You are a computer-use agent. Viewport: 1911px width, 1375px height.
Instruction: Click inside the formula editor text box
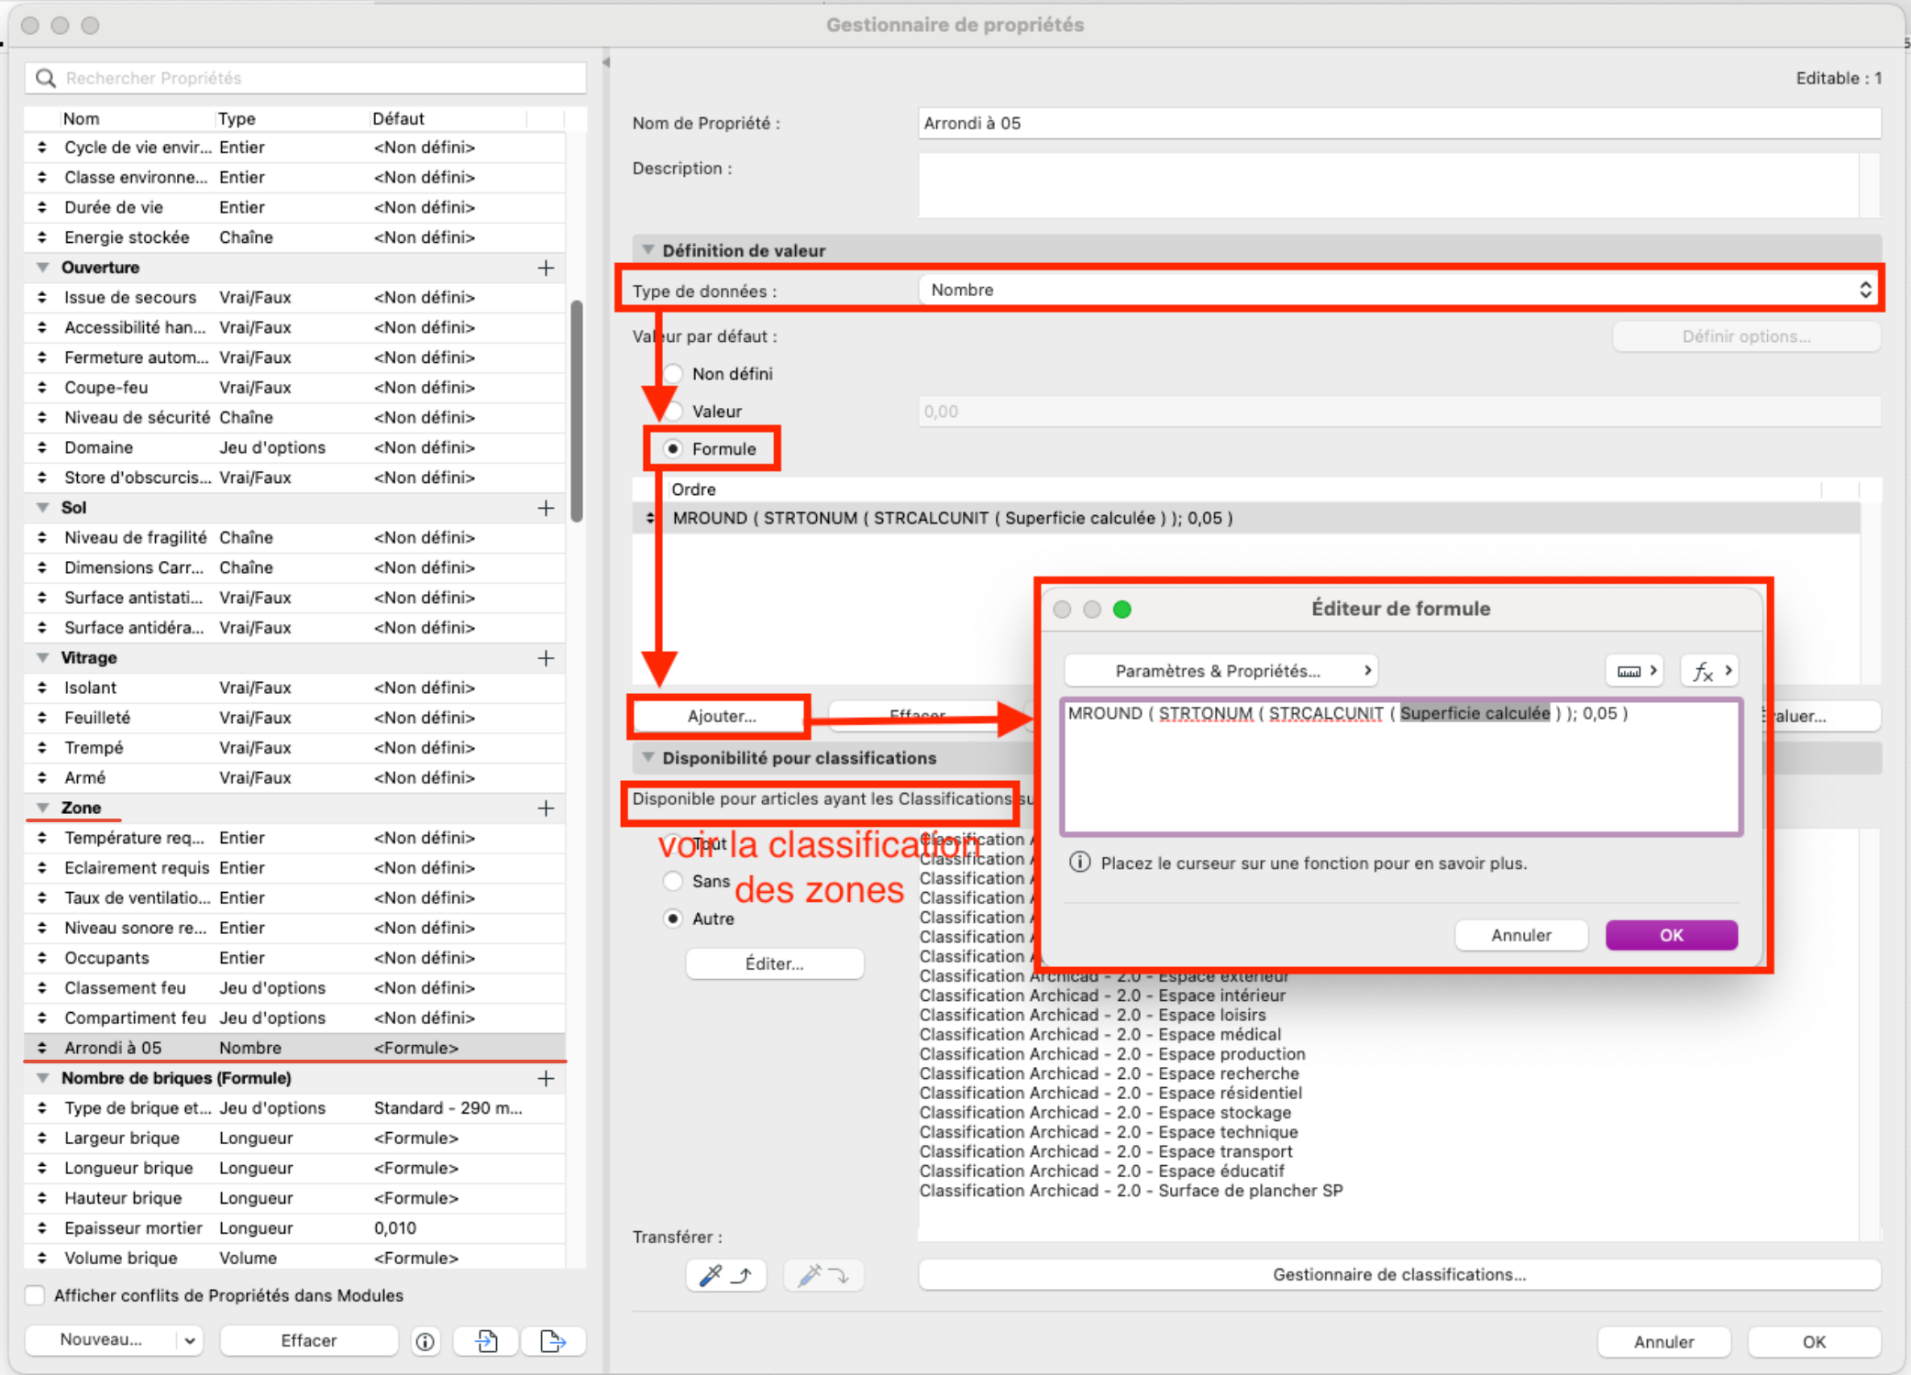pos(1401,767)
